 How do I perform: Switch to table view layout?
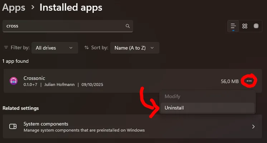tap(256, 26)
